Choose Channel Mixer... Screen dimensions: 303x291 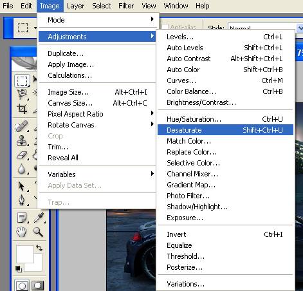225,174
